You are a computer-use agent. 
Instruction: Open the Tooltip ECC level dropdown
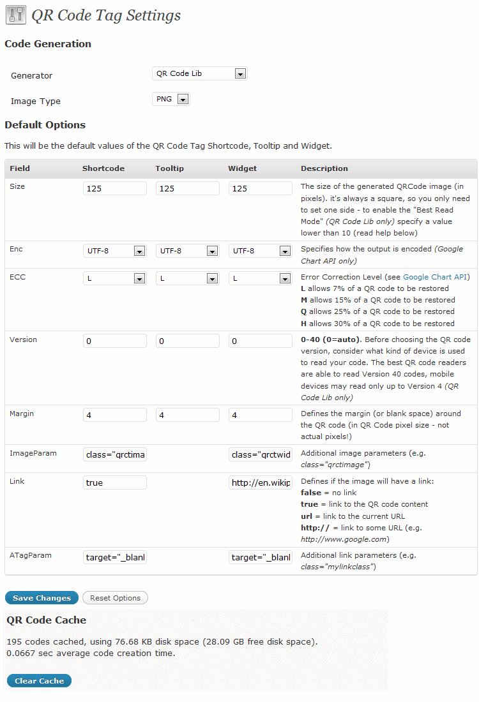(188, 279)
